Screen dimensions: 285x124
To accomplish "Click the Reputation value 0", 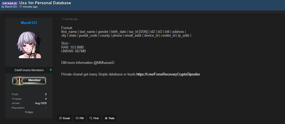I will (46, 108).
